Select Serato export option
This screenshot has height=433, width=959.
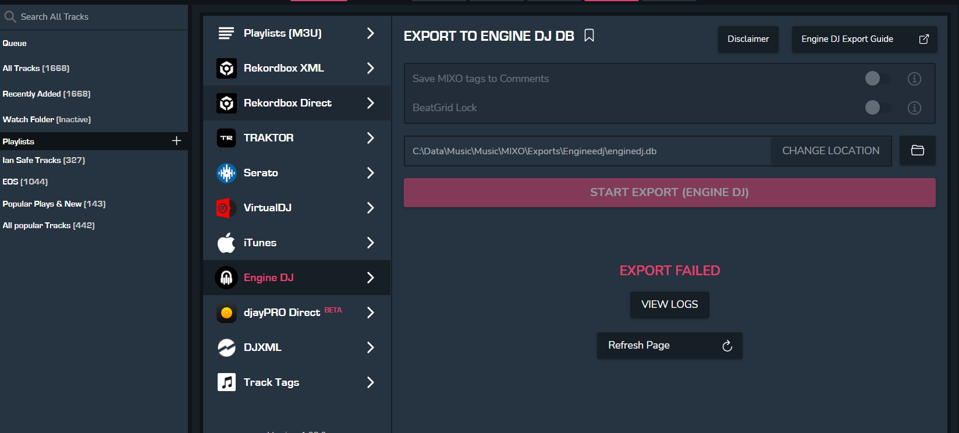pyautogui.click(x=297, y=173)
